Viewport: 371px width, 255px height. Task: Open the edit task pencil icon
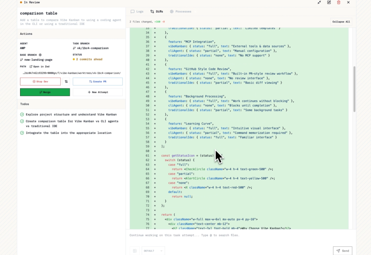329,2
